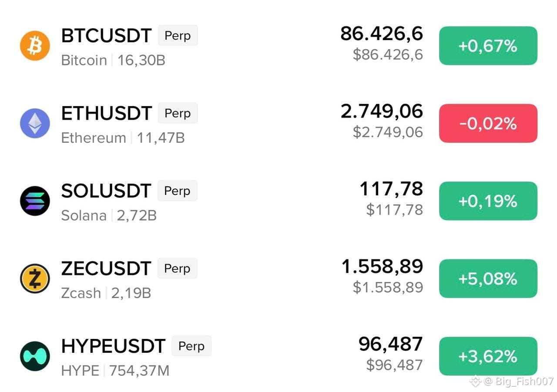Tap the +0,19% change badge
The image size is (557, 392).
(488, 201)
